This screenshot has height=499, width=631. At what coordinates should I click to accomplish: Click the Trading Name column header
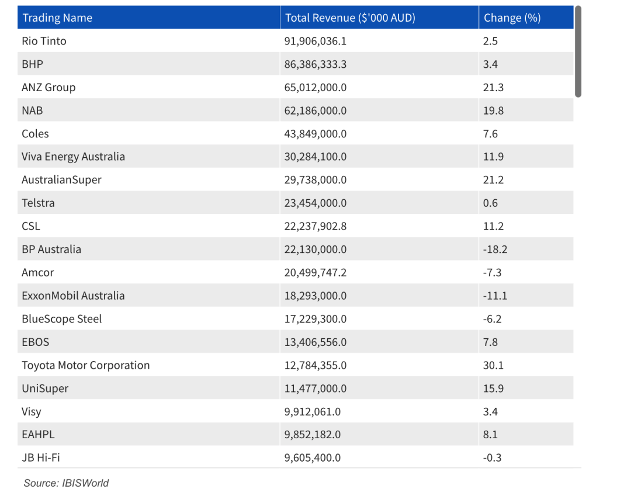(148, 18)
